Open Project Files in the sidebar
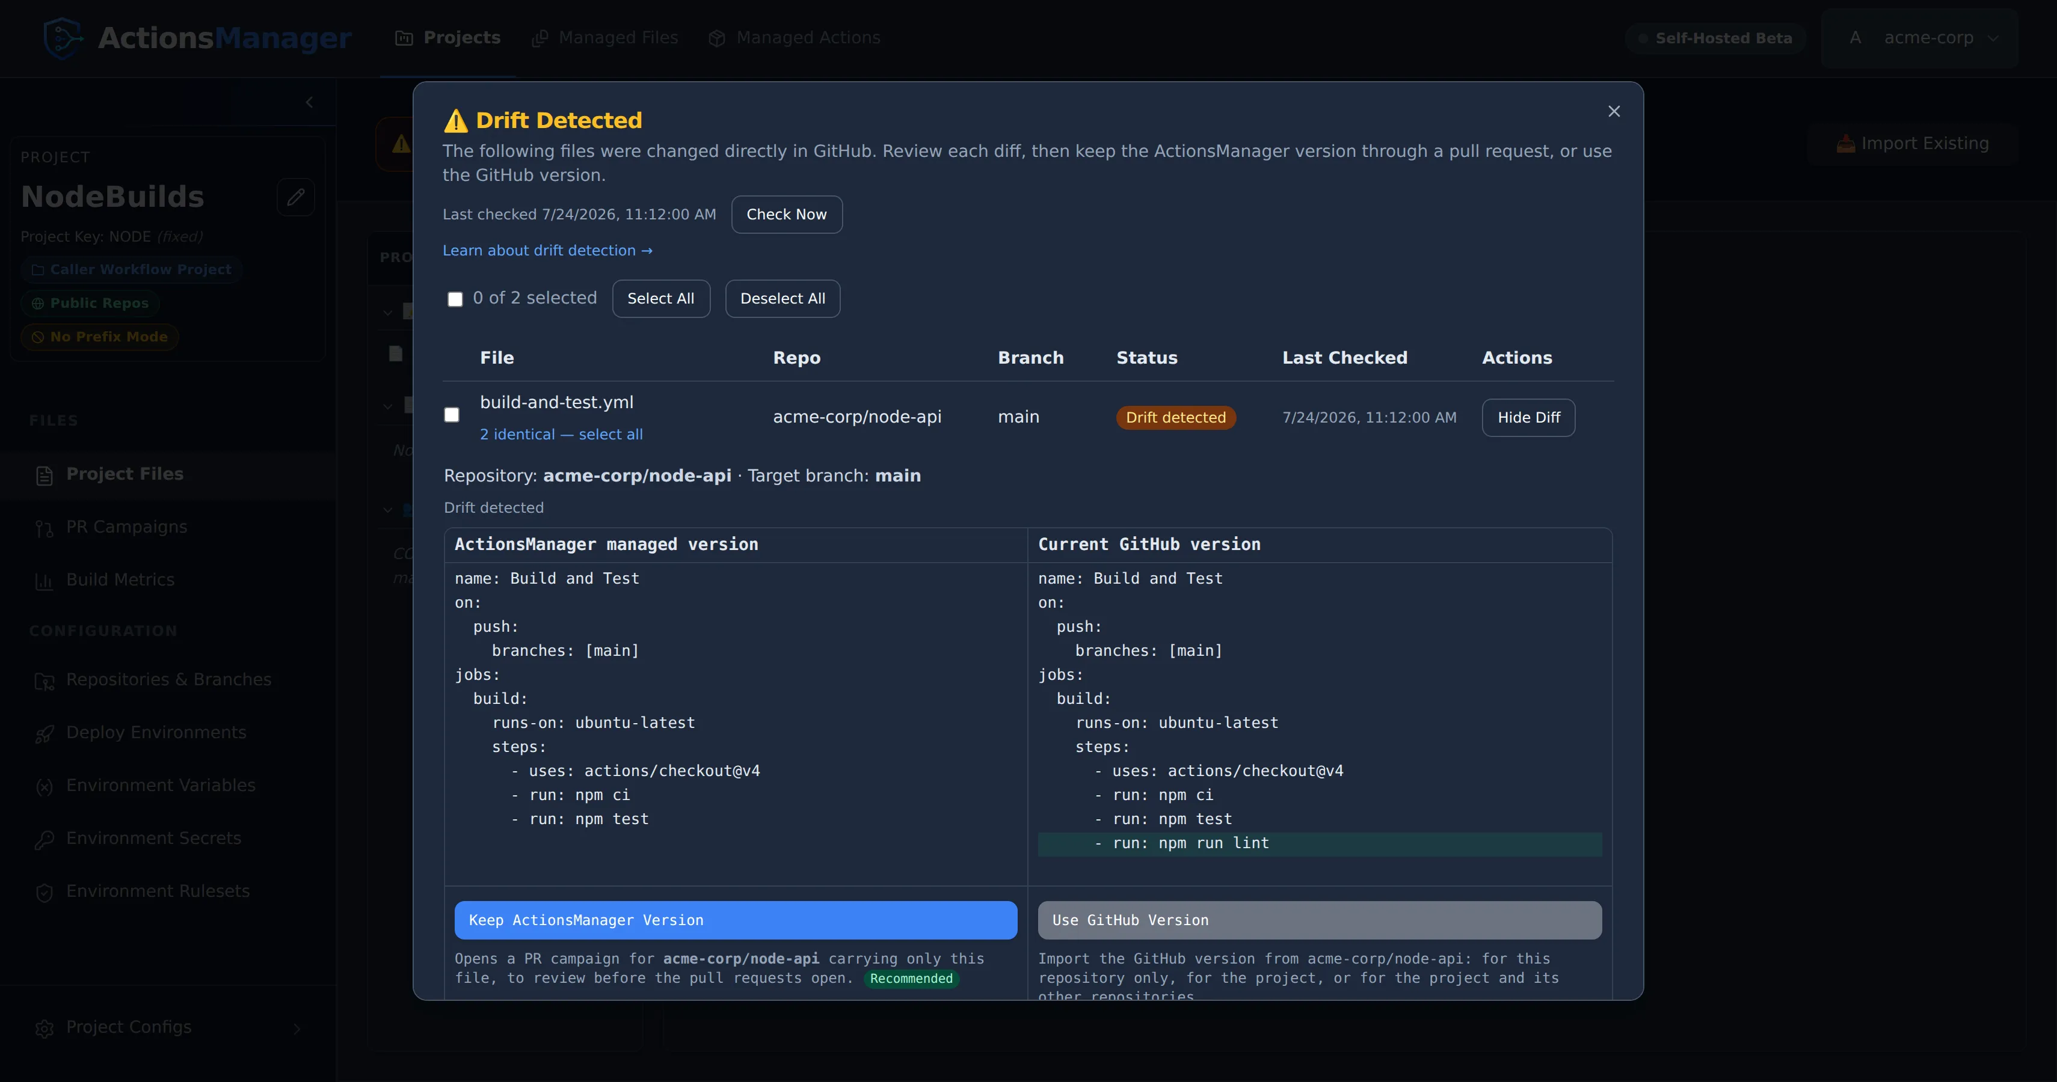Image resolution: width=2057 pixels, height=1082 pixels. tap(168, 474)
